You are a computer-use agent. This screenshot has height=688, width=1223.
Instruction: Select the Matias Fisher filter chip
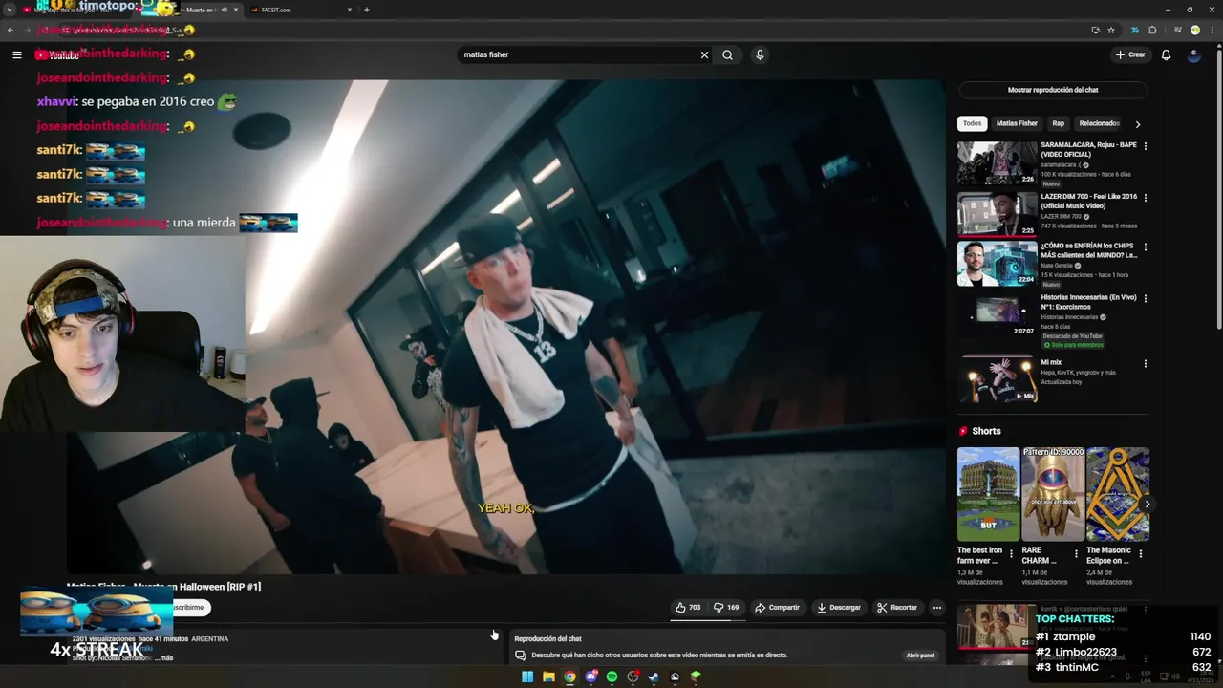click(1017, 123)
